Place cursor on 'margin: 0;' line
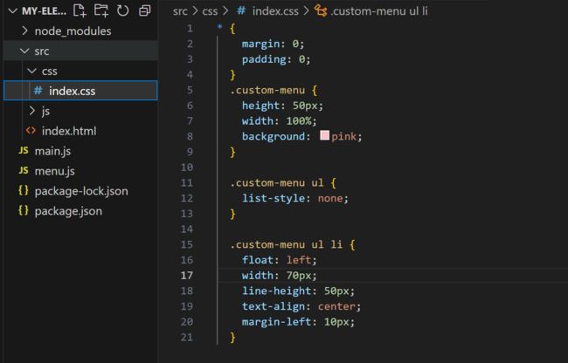This screenshot has height=363, width=568. click(x=274, y=44)
